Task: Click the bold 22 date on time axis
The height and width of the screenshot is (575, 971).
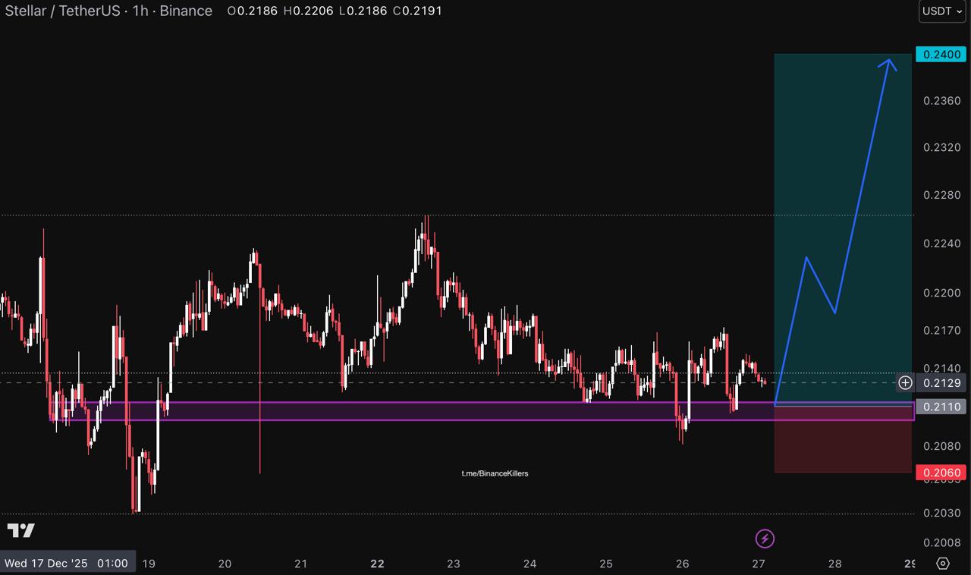Action: pos(377,564)
